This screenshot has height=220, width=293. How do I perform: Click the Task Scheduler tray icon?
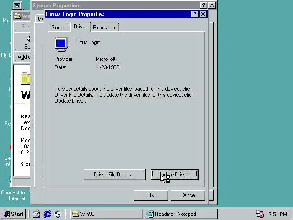click(260, 214)
